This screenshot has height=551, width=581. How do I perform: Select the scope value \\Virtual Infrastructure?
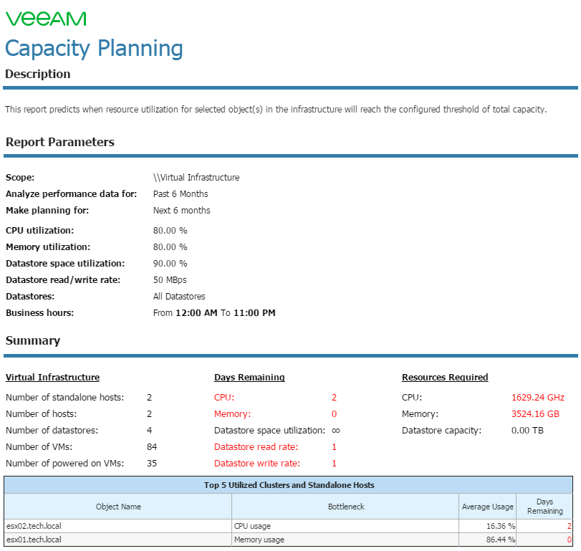coord(196,178)
